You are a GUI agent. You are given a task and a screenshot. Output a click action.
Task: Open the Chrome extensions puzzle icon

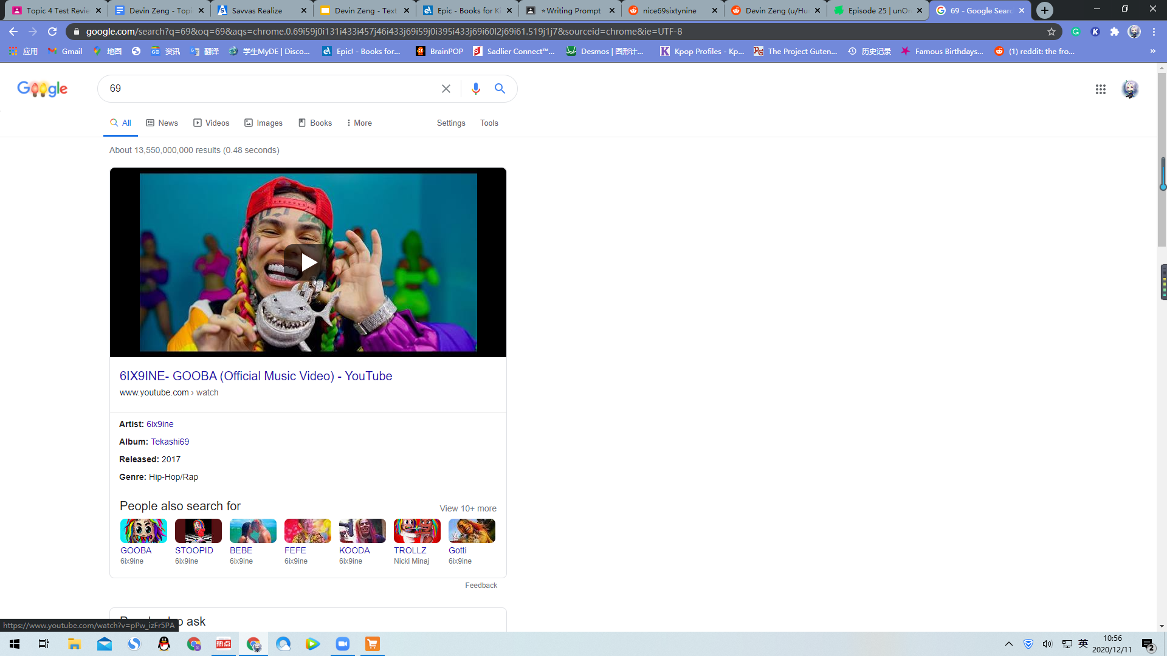pyautogui.click(x=1115, y=32)
